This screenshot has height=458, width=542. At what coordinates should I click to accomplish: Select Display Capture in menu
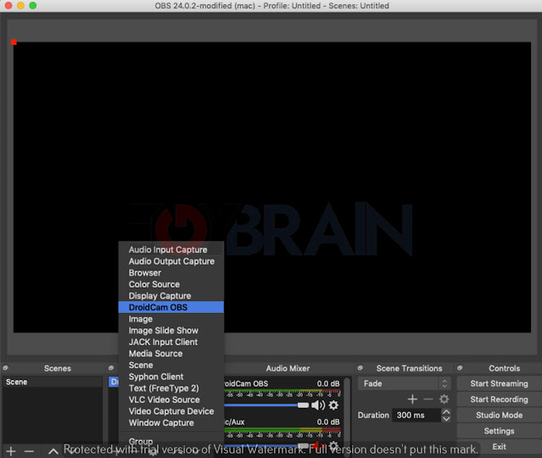click(x=171, y=296)
